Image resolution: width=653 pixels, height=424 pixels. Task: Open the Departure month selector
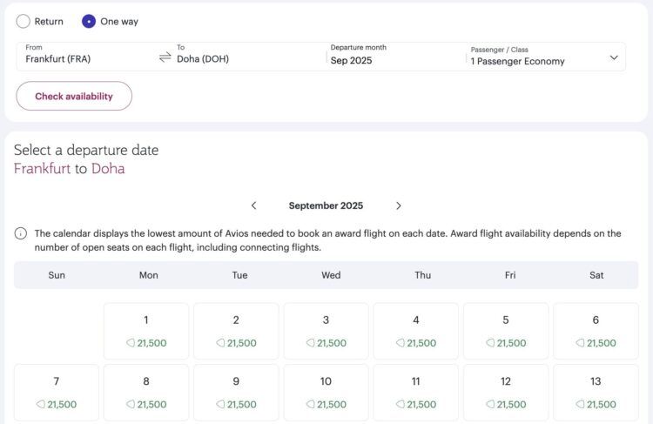click(x=396, y=57)
